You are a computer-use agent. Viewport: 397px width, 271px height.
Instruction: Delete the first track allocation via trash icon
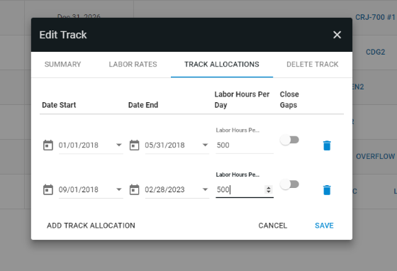click(327, 145)
